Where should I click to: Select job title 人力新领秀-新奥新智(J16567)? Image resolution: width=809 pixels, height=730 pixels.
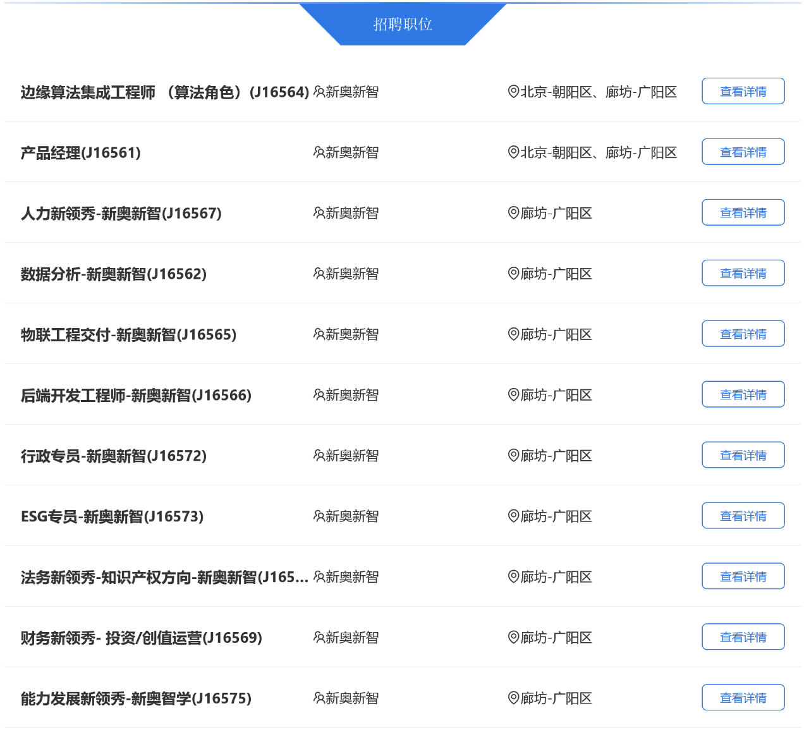tap(121, 214)
